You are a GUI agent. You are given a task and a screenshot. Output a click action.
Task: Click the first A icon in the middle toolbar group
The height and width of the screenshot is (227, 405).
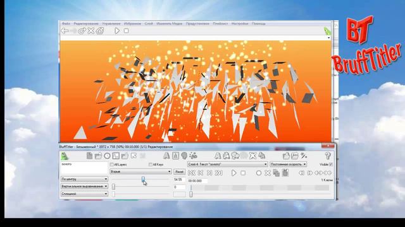point(218,156)
